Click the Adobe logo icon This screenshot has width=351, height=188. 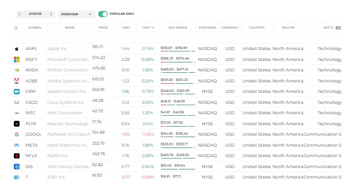click(17, 81)
